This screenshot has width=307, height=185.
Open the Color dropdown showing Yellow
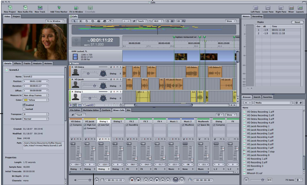tap(35, 100)
